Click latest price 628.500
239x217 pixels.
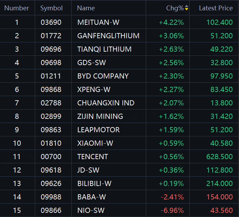point(219,156)
